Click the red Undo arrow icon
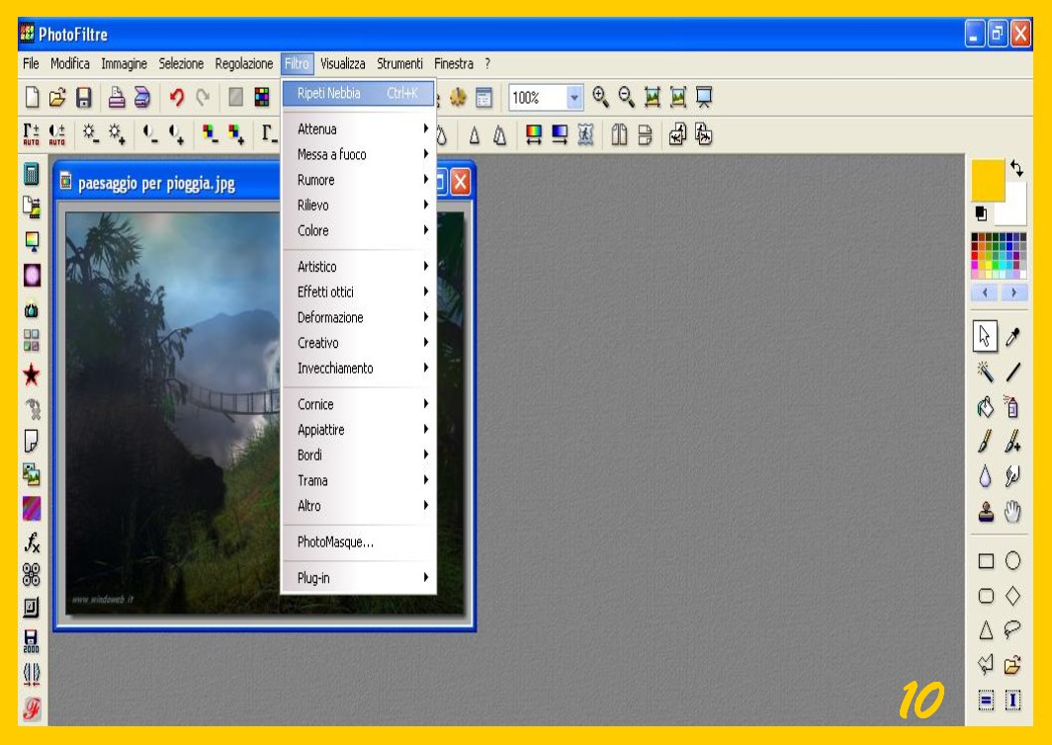 [x=177, y=97]
